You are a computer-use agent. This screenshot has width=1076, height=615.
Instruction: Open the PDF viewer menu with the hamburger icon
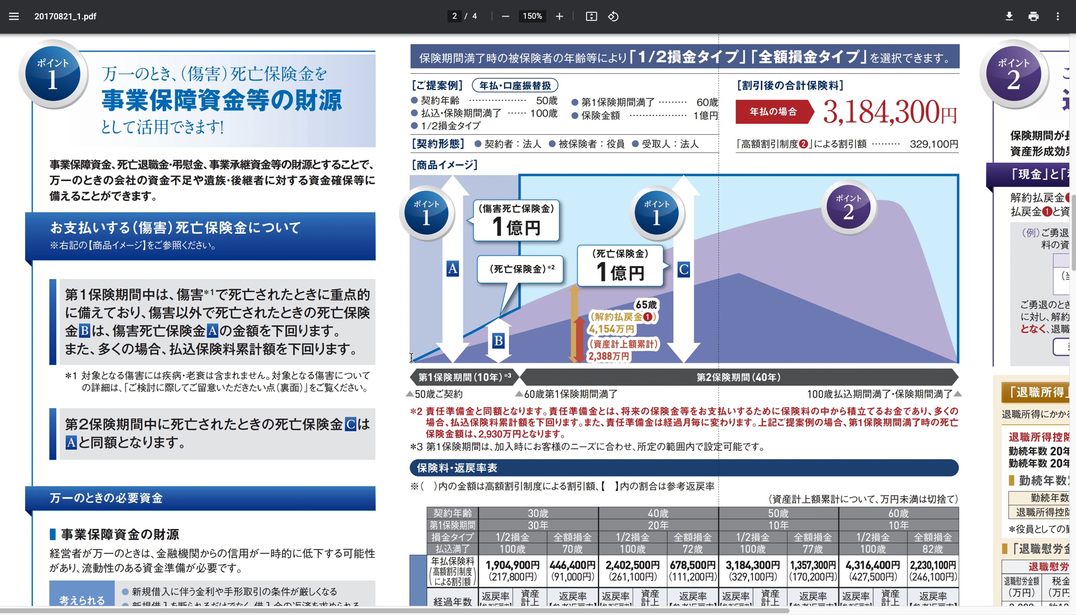coord(14,16)
